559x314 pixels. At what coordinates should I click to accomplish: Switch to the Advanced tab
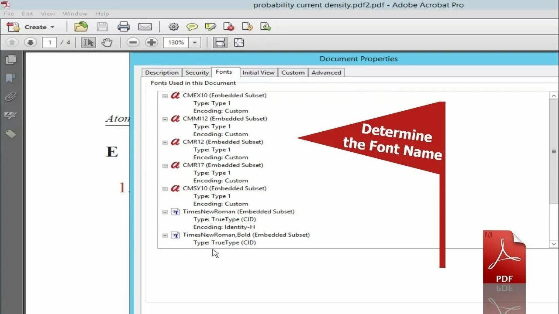pos(326,73)
